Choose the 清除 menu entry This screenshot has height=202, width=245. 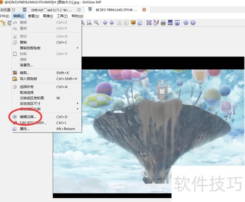click(47, 59)
